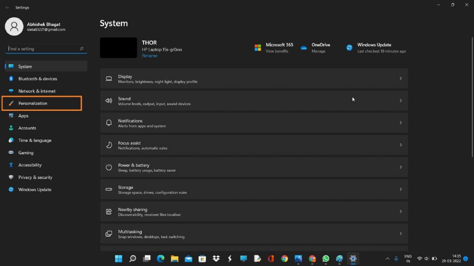
Task: Select Personalization in the sidebar
Action: coord(33,103)
